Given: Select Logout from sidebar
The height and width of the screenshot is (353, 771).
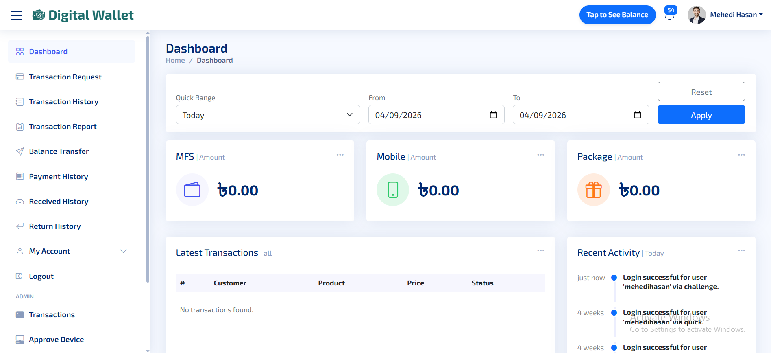Looking at the screenshot, I should click(x=41, y=276).
